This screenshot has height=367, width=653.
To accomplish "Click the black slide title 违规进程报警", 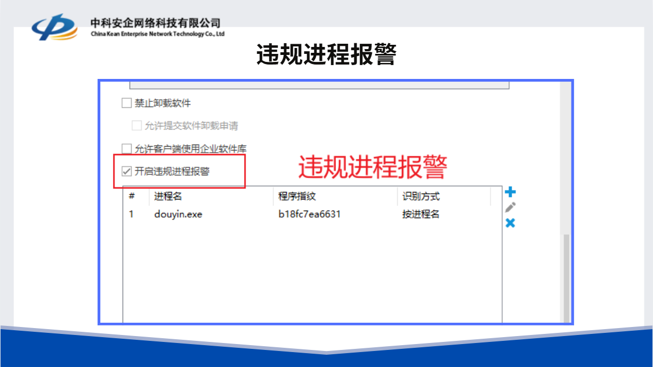I will tap(326, 54).
